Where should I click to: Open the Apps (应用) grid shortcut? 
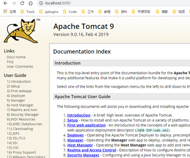click(x=10, y=12)
